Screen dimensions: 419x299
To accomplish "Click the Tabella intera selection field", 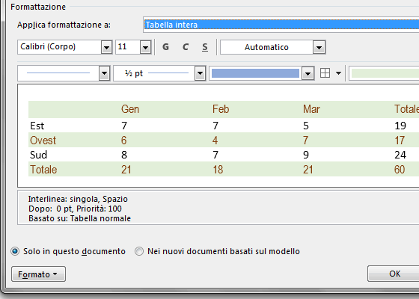I will tap(281, 25).
